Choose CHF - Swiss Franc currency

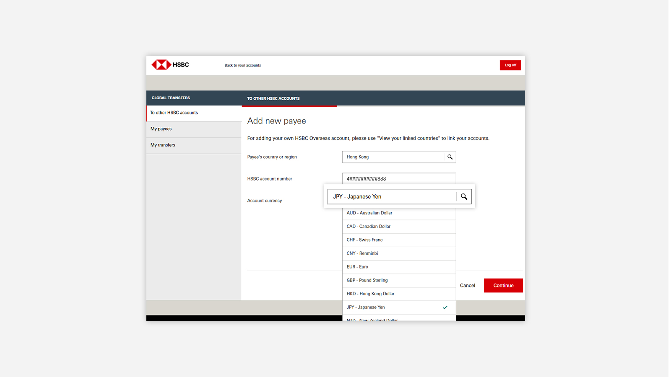click(x=399, y=240)
